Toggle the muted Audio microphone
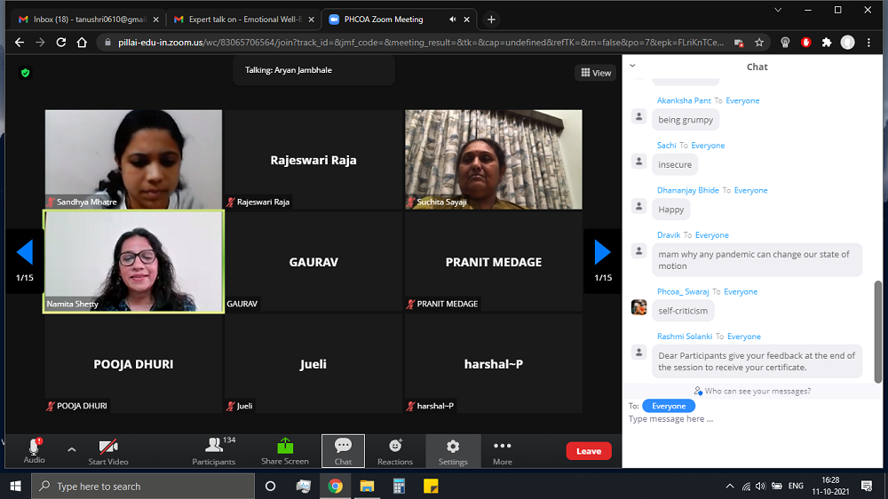This screenshot has width=888, height=499. pyautogui.click(x=35, y=446)
